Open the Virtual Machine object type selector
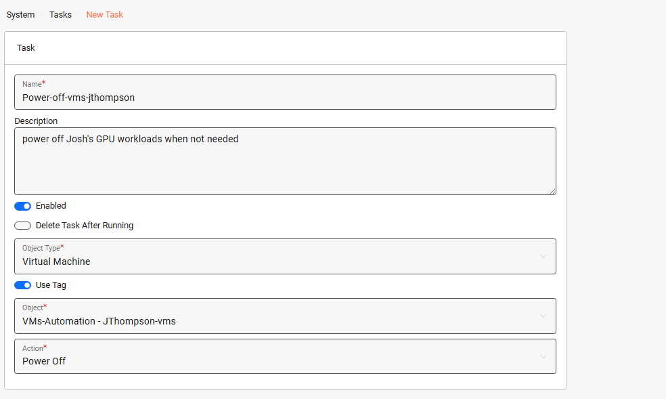 (x=271, y=261)
